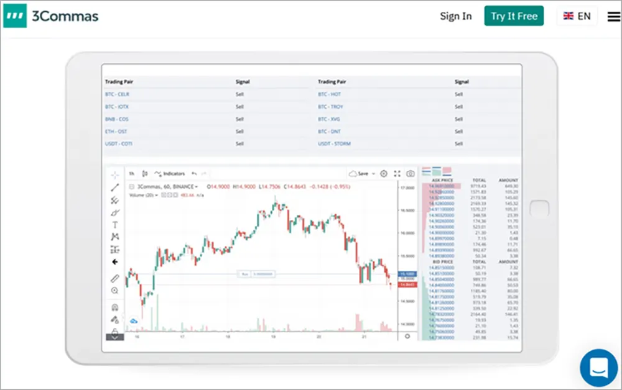This screenshot has width=622, height=390.
Task: Select the crosshair cursor tool
Action: [x=114, y=175]
